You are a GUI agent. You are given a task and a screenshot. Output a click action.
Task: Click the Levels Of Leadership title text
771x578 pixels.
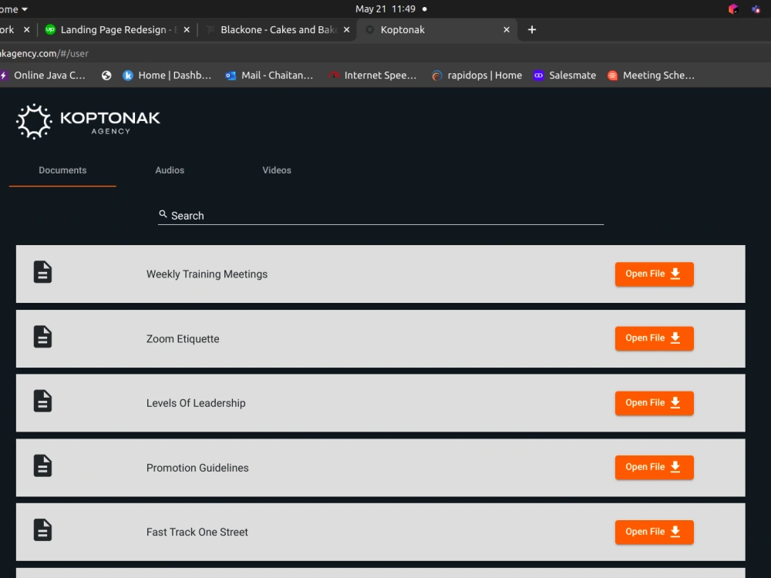click(x=196, y=404)
